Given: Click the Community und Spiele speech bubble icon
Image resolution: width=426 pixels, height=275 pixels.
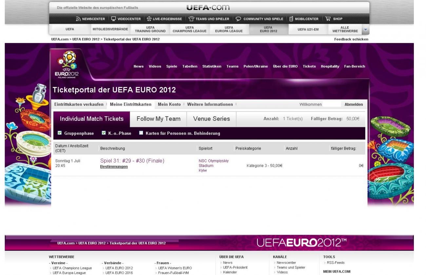Looking at the screenshot, I should [x=238, y=19].
